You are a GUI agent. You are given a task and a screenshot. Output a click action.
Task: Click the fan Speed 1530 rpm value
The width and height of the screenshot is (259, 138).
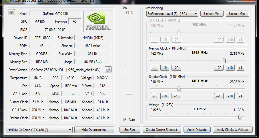coord(71,86)
